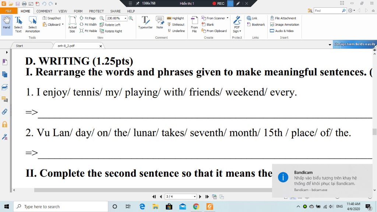Switch to the VIEW ribbon tab

63,11
